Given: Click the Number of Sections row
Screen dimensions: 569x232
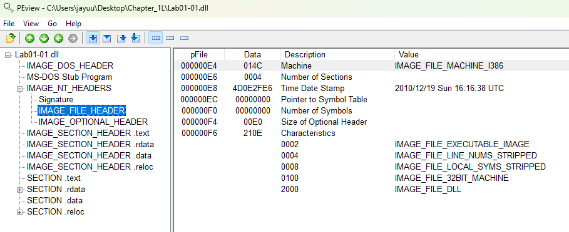Looking at the screenshot, I should click(x=372, y=77).
